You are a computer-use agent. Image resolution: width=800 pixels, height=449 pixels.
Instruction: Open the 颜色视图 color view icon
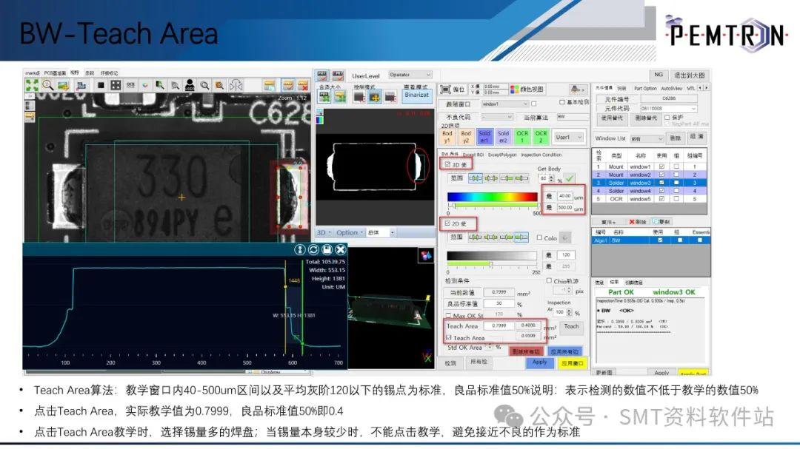(527, 89)
